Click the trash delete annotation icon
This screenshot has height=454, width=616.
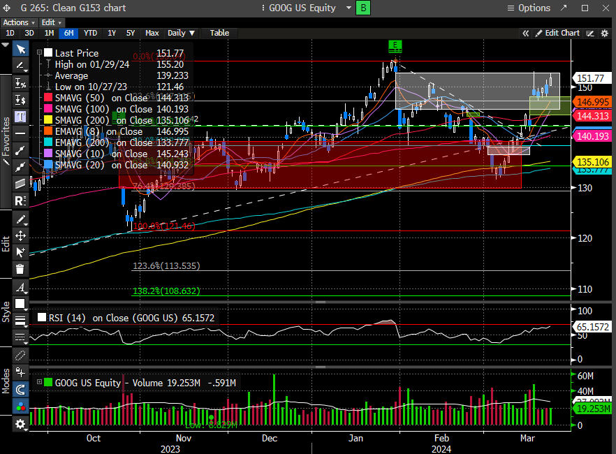(20, 269)
